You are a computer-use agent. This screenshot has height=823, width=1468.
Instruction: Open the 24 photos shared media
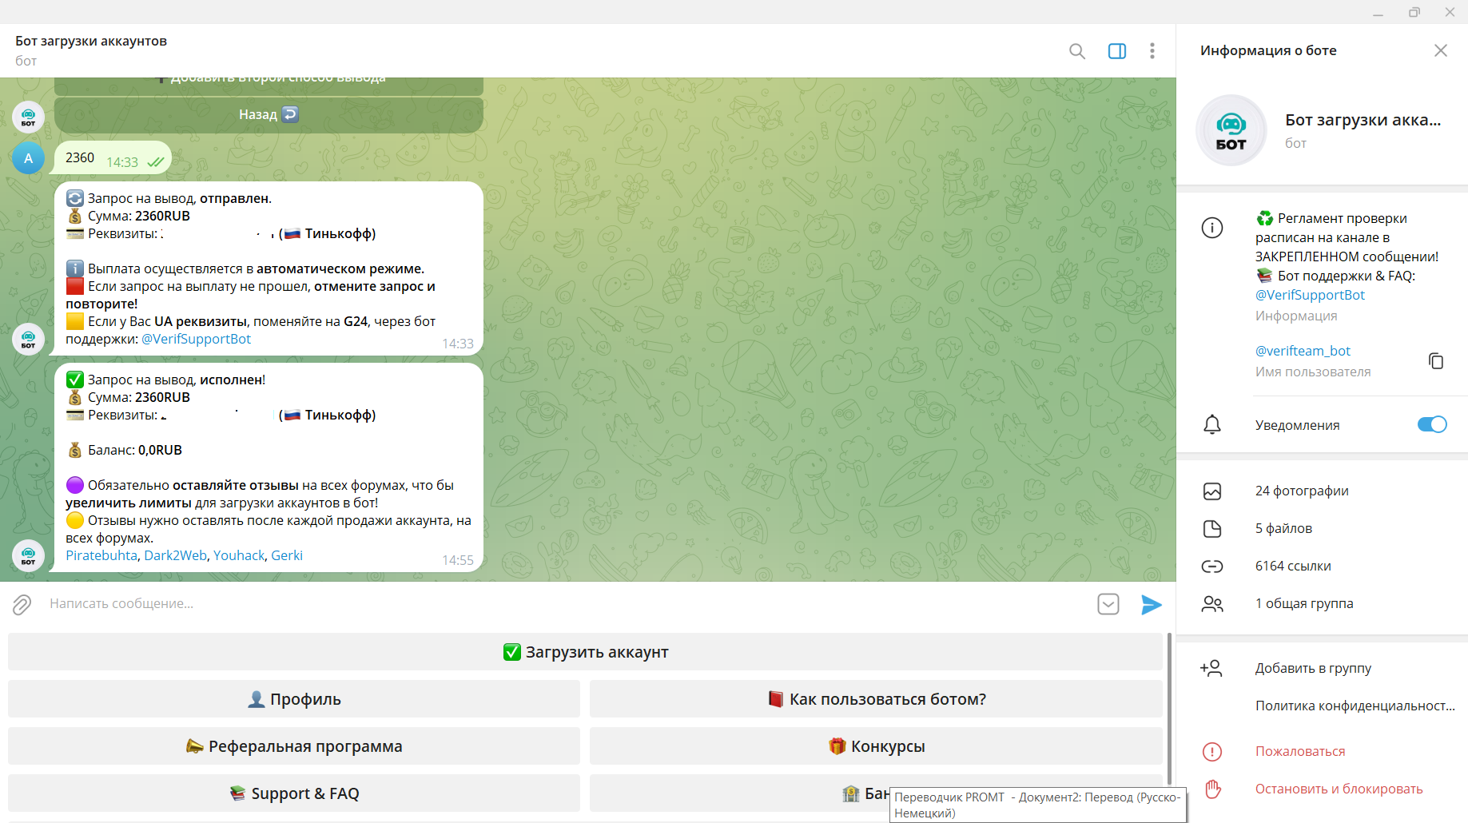coord(1301,491)
